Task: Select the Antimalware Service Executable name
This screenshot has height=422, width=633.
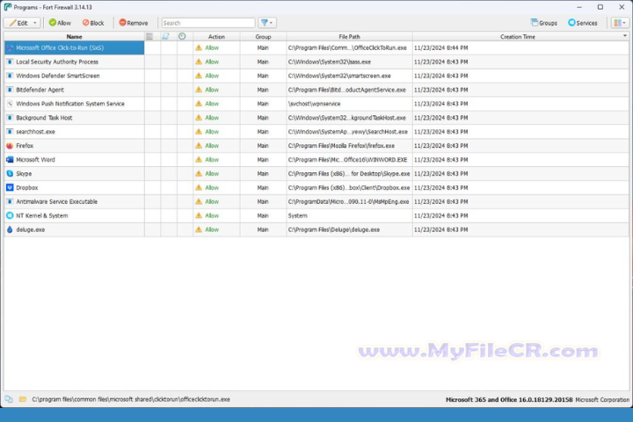Action: pyautogui.click(x=56, y=201)
